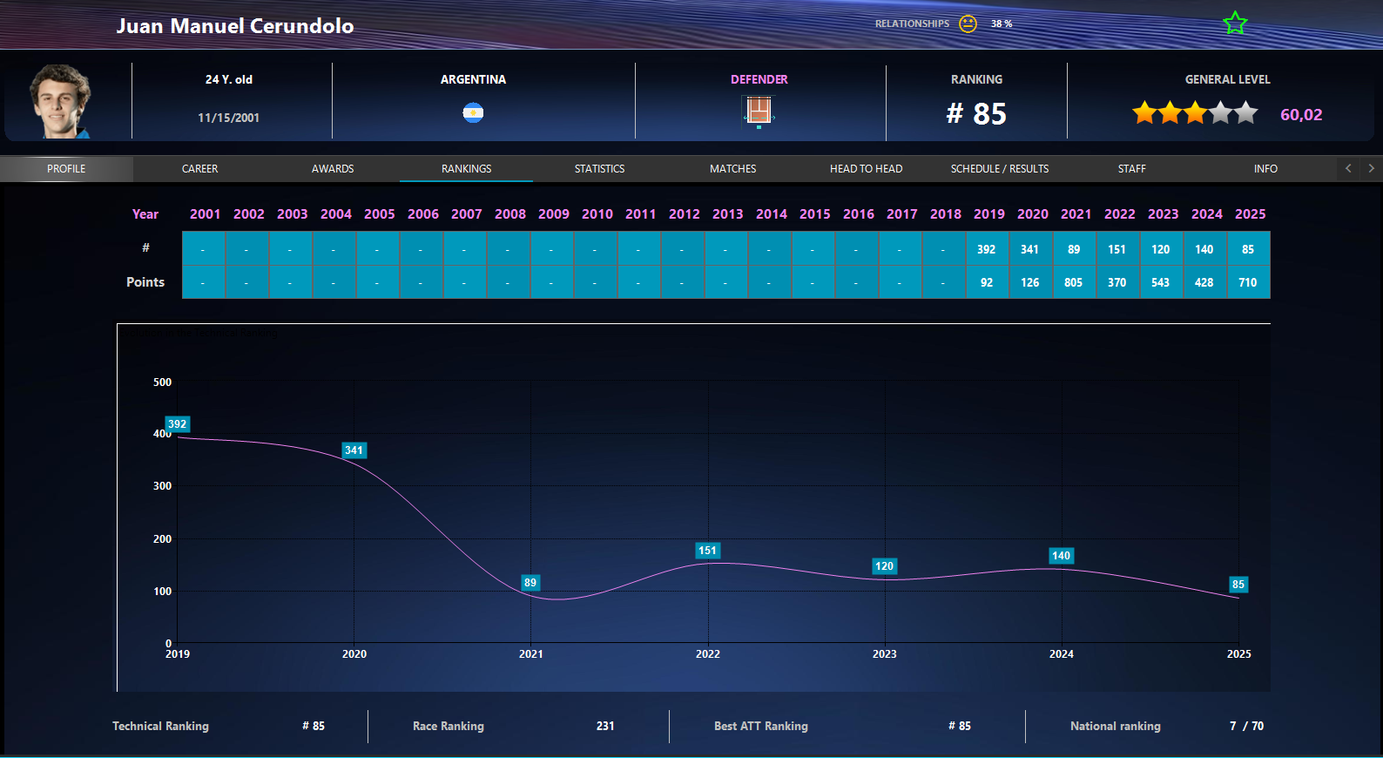Show previous tabs with left arrow

tap(1348, 168)
